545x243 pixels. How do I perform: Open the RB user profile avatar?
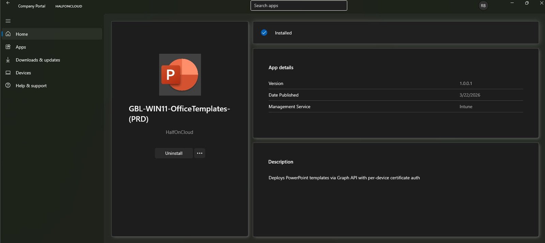pos(483,6)
